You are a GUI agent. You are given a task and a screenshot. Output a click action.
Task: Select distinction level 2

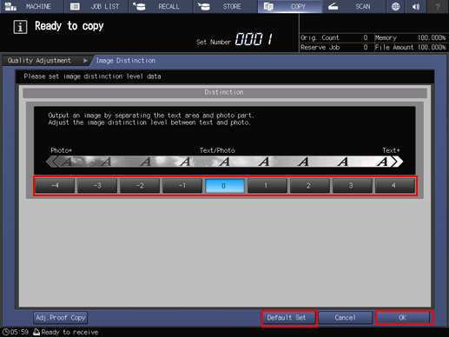[310, 186]
